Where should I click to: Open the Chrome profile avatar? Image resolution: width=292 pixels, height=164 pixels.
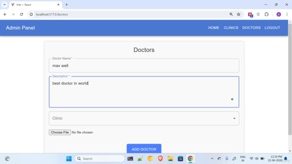[x=279, y=14]
